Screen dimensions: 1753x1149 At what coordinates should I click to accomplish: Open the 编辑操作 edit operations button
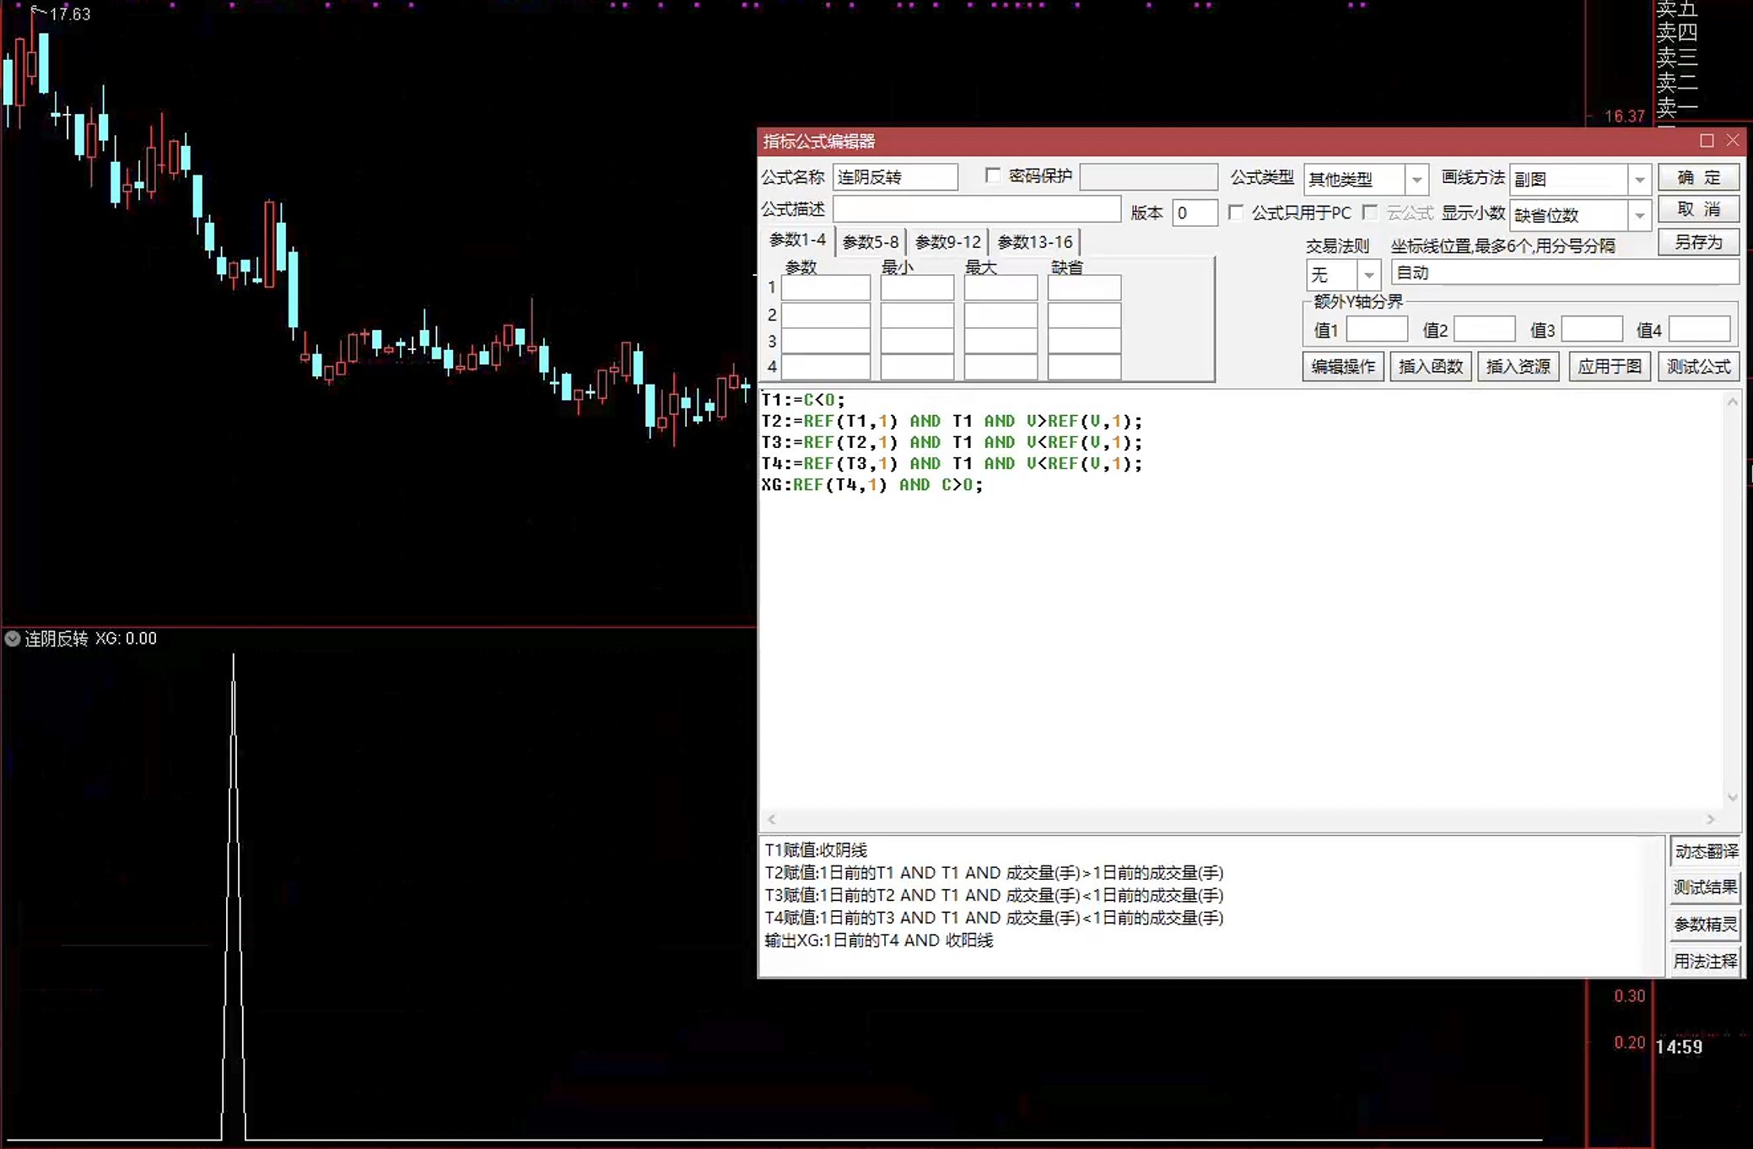coord(1343,367)
